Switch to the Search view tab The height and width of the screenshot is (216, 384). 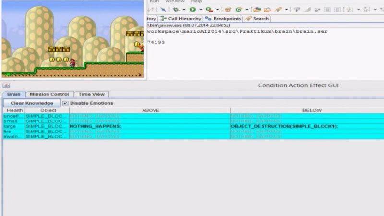coord(257,19)
